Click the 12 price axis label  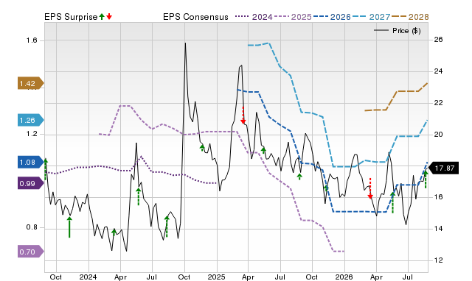(x=438, y=260)
